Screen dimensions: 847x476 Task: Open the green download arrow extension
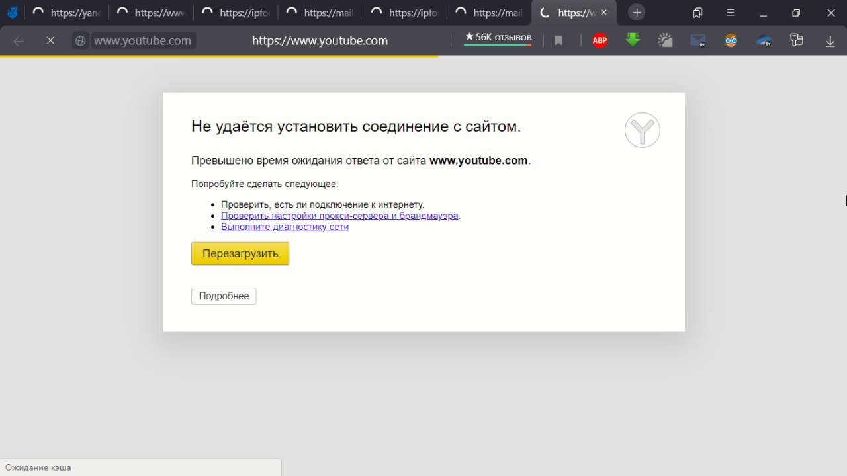633,40
